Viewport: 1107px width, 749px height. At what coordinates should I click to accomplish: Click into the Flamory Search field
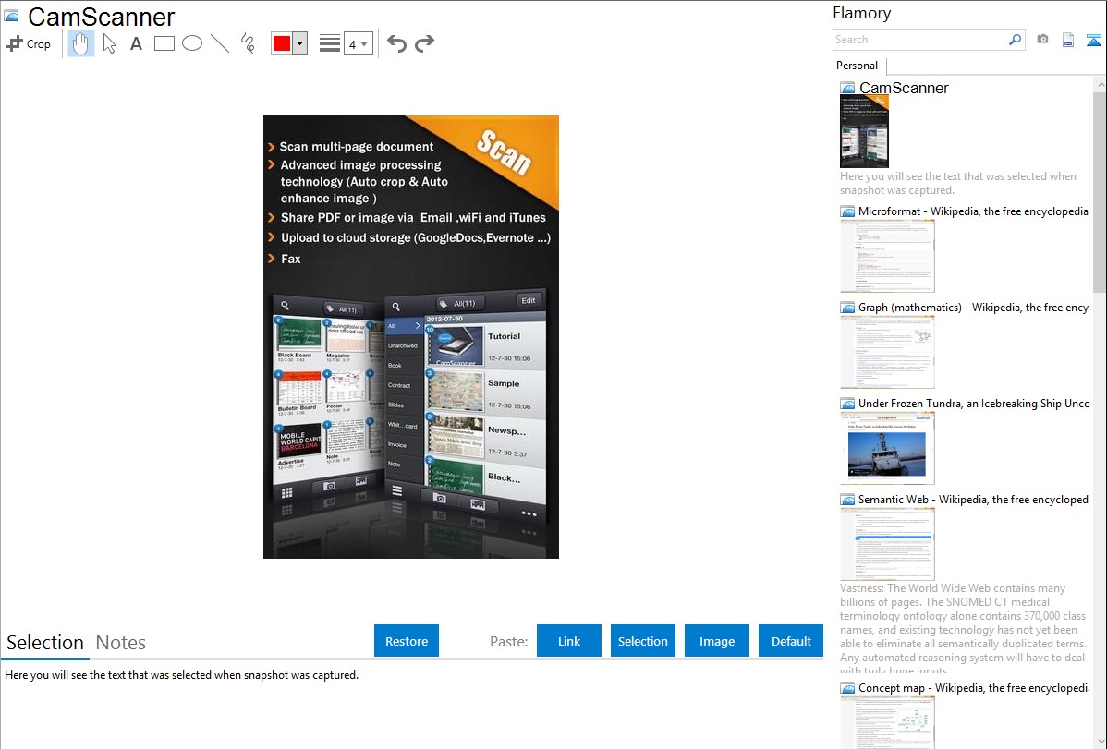coord(920,40)
